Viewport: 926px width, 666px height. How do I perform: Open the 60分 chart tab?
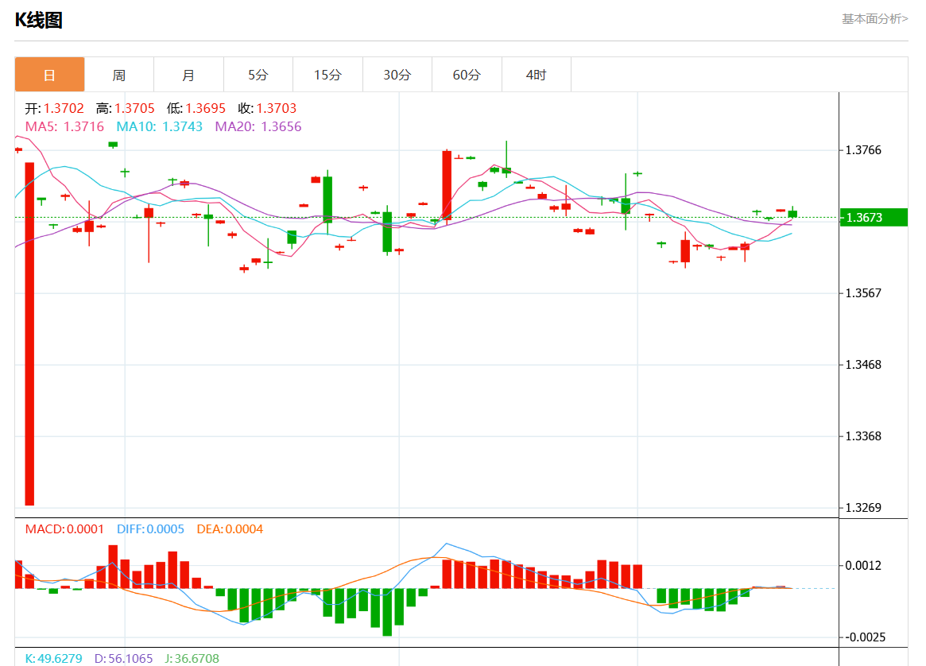pyautogui.click(x=467, y=75)
